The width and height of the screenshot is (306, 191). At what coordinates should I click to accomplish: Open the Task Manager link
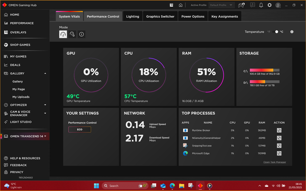pyautogui.click(x=275, y=162)
